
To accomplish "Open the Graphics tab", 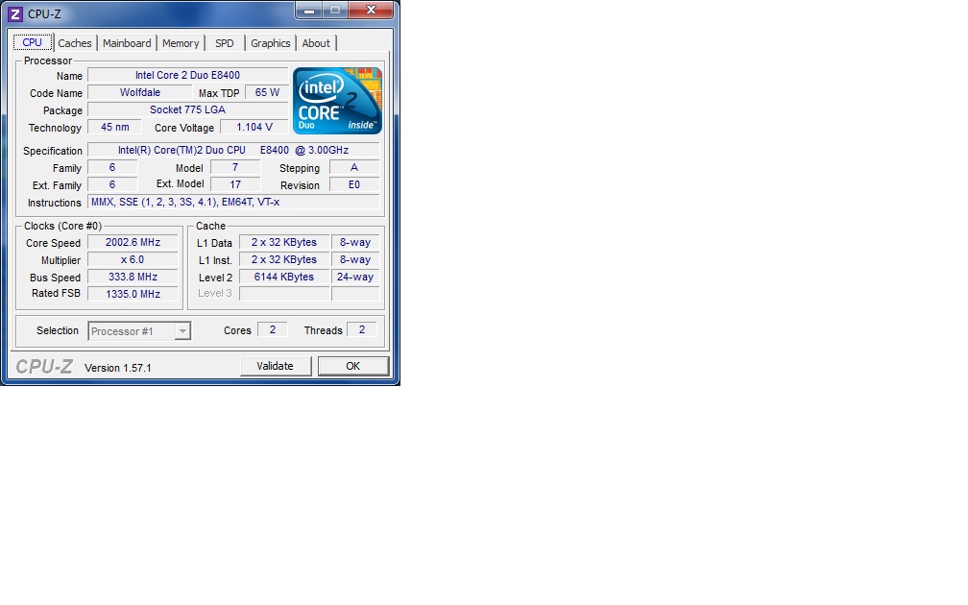I will point(271,43).
